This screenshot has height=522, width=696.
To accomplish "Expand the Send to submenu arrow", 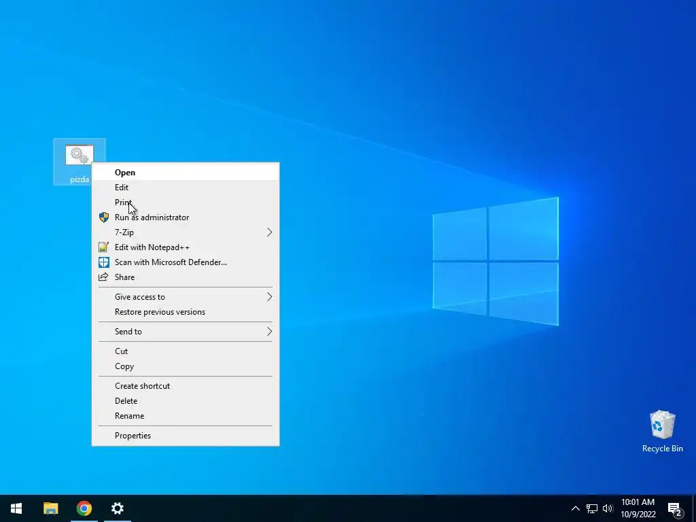I will [x=269, y=332].
